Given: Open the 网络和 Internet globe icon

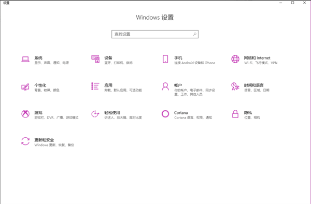Looking at the screenshot, I should [x=235, y=59].
